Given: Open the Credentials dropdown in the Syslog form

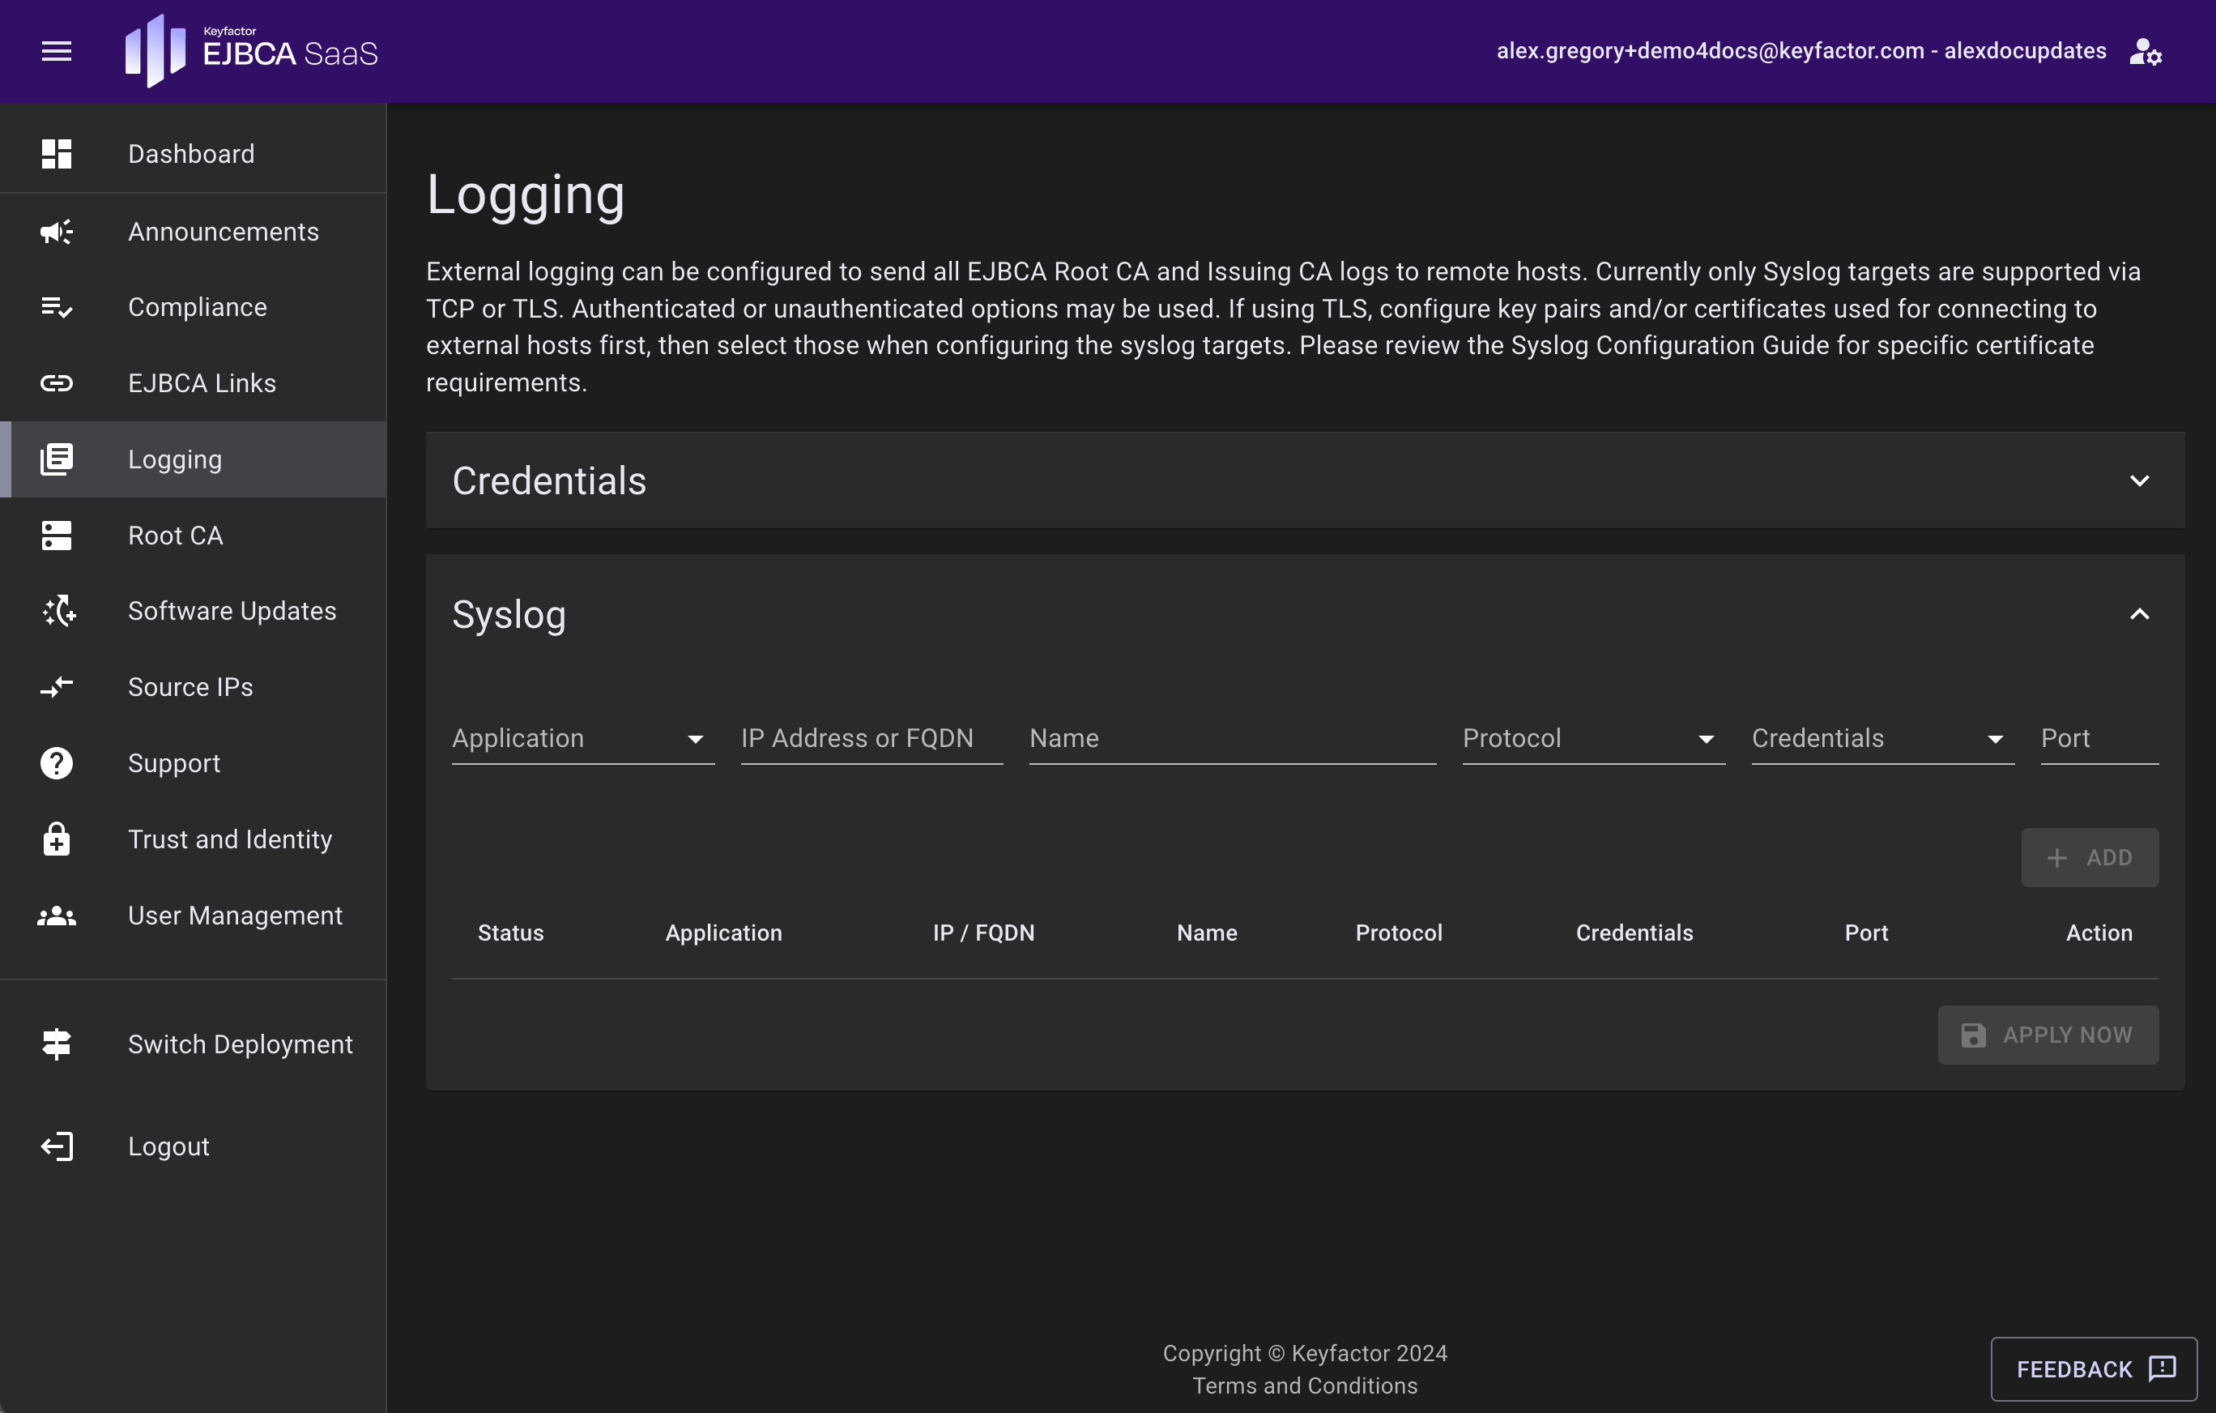Looking at the screenshot, I should 1881,739.
